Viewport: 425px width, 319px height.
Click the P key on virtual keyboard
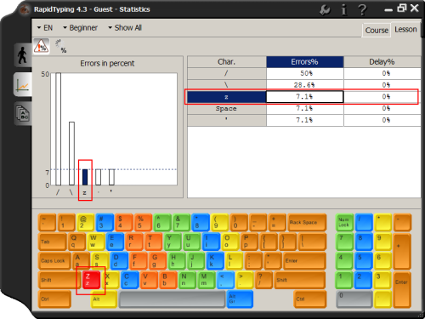249,242
